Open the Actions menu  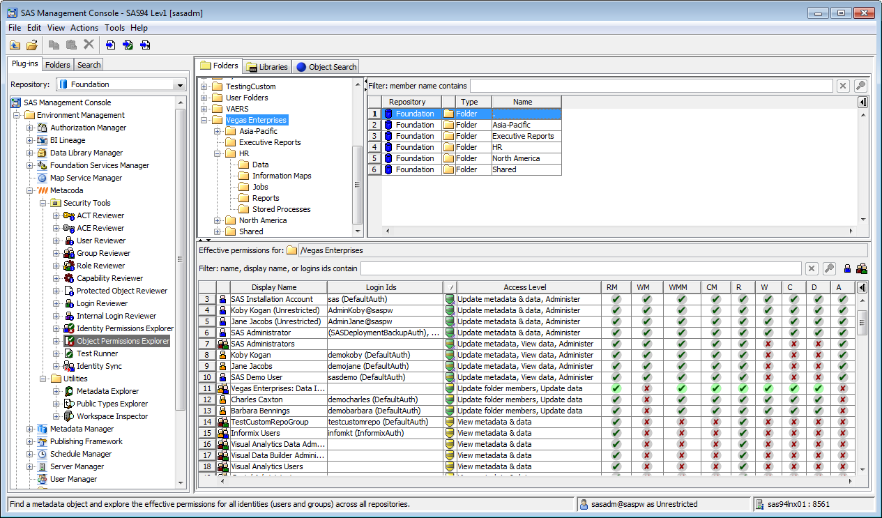click(x=84, y=28)
